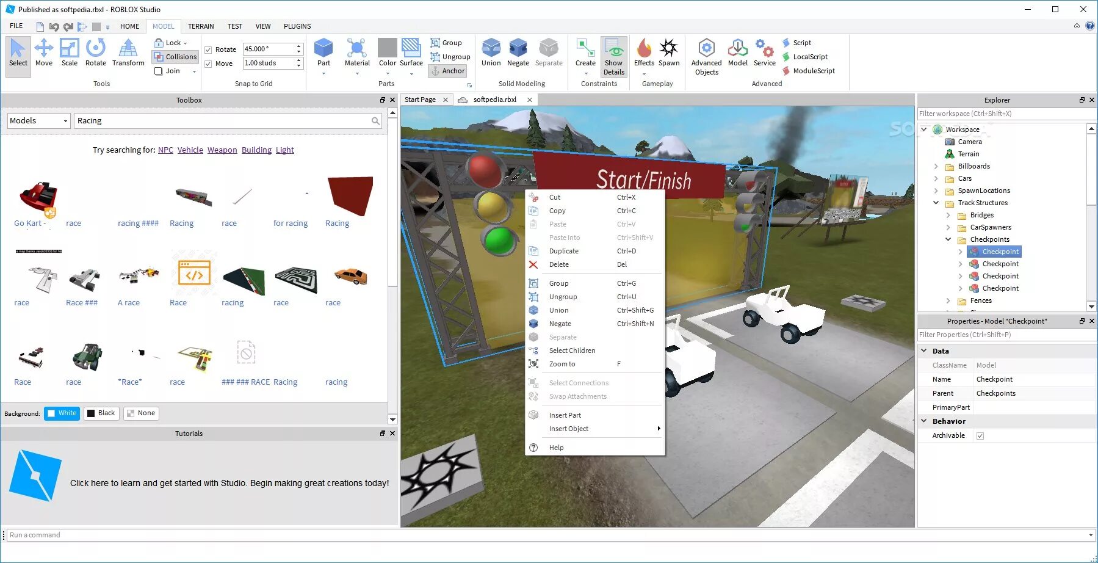The width and height of the screenshot is (1098, 563).
Task: Click the help question mark icon
Action: point(1090,26)
